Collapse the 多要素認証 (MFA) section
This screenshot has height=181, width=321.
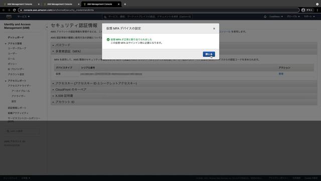[x=184, y=51]
